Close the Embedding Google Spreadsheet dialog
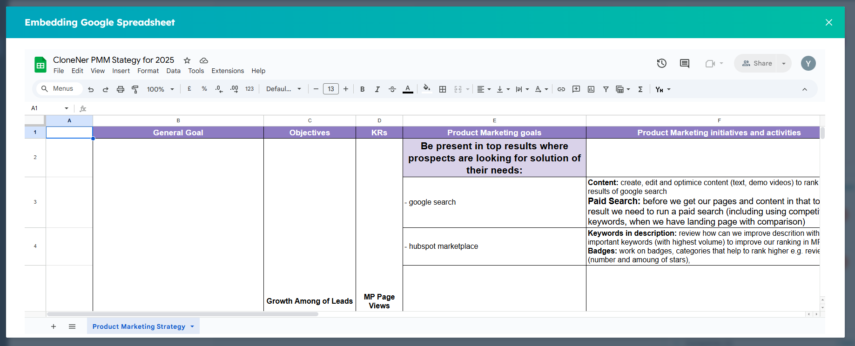 point(829,22)
